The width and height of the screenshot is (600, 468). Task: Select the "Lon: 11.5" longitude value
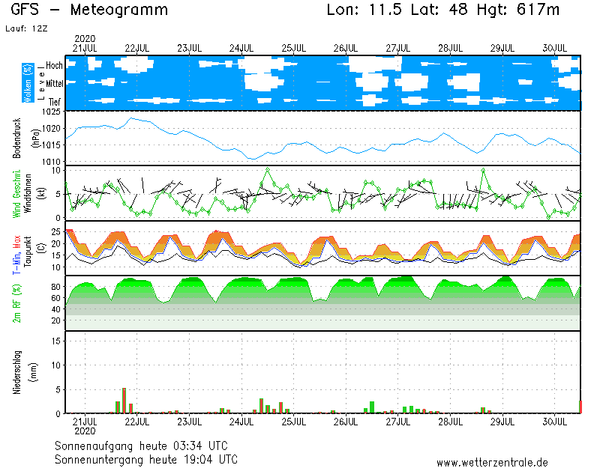(364, 10)
